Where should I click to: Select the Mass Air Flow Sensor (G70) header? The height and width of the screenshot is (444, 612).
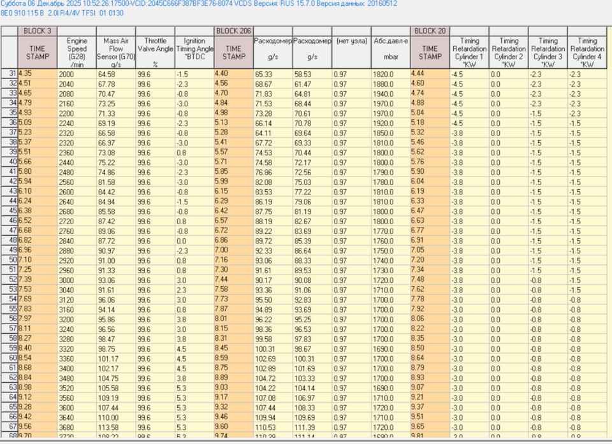point(115,52)
